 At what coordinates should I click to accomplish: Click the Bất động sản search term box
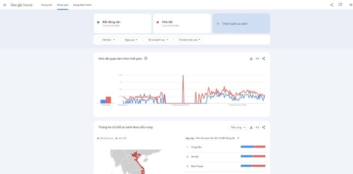point(123,23)
